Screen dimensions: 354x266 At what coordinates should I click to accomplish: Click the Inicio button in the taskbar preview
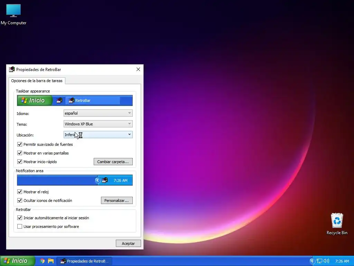35,100
